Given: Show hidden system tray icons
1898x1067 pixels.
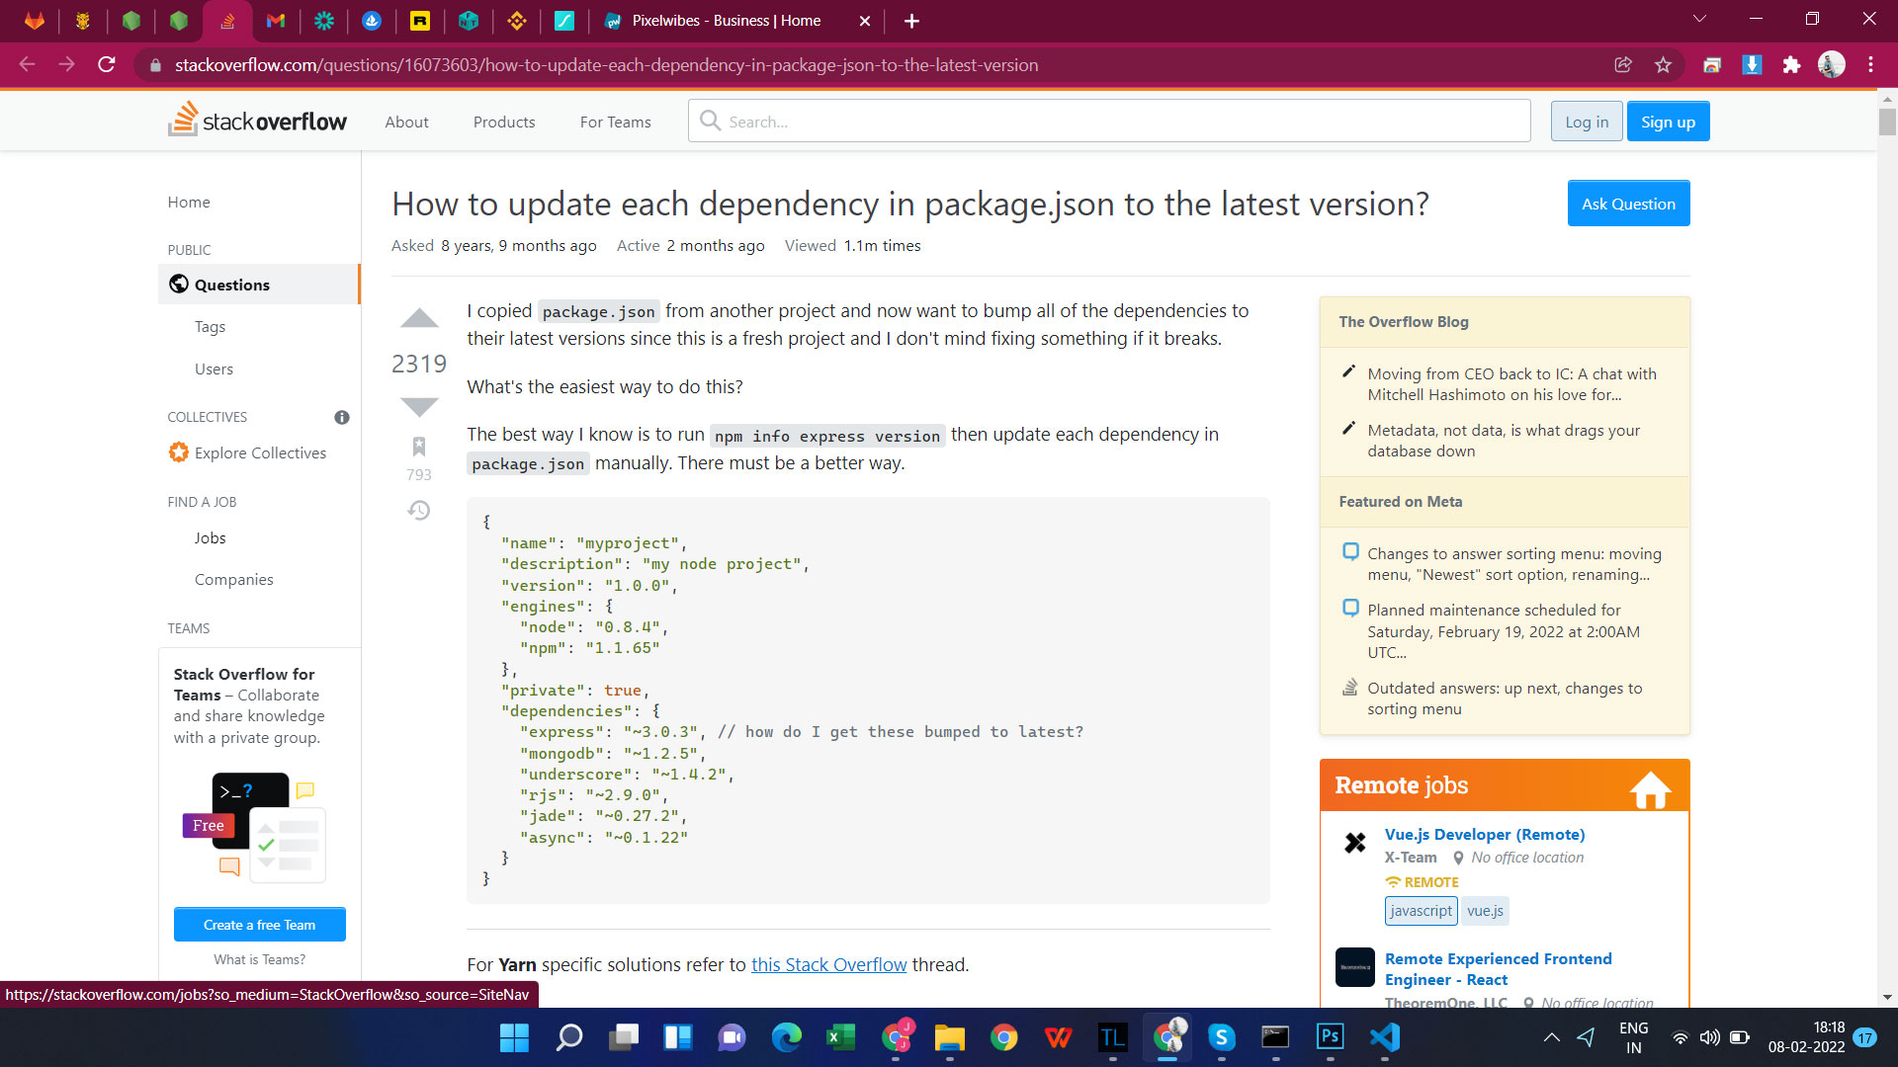Looking at the screenshot, I should (1551, 1037).
